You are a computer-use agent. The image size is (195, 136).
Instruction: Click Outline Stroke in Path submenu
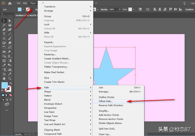tap(106, 97)
